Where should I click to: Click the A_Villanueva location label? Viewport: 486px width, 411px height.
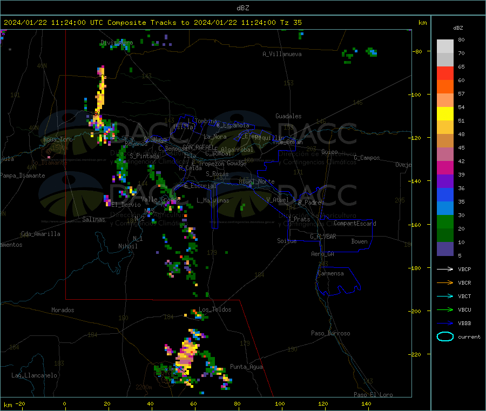282,54
